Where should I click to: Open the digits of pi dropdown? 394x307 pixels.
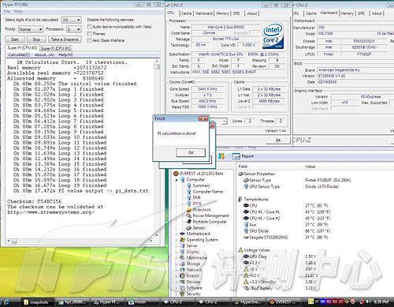(72, 20)
